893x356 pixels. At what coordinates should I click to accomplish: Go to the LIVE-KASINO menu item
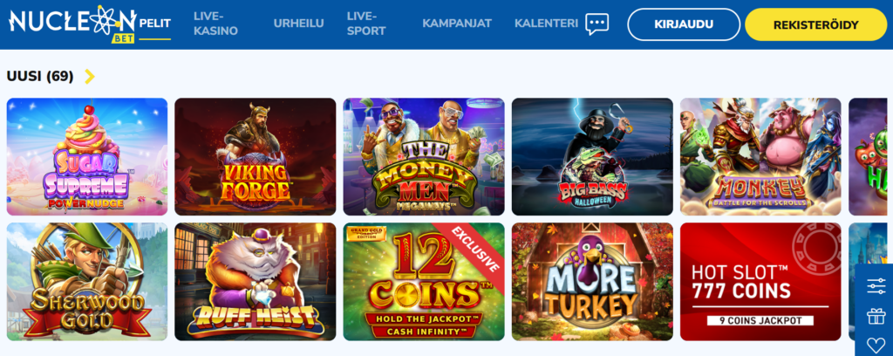(x=216, y=24)
